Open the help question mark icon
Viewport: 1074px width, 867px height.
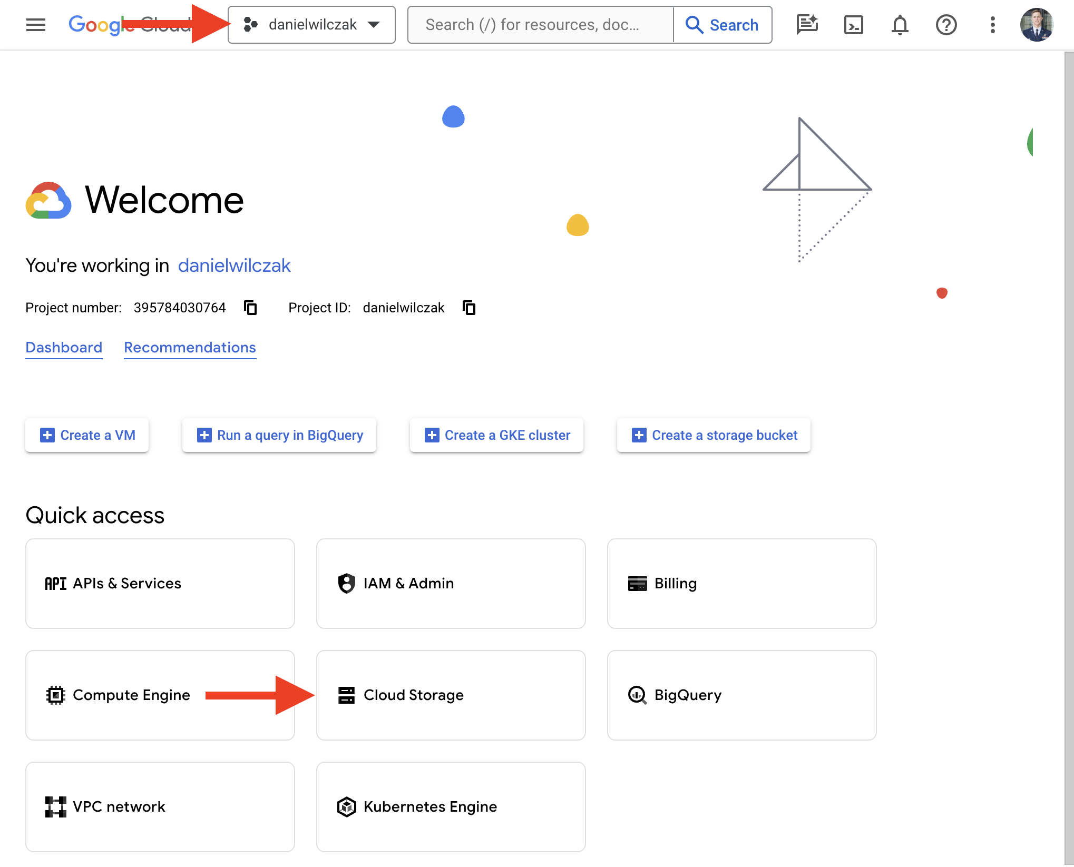pyautogui.click(x=946, y=25)
